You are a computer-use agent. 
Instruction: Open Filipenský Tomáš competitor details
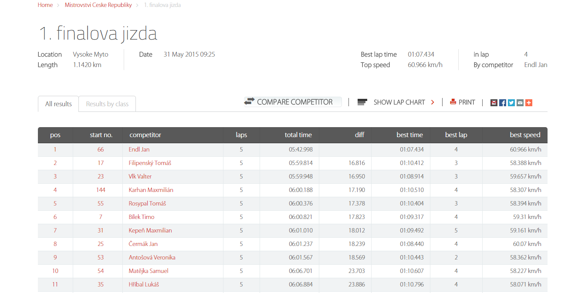tap(150, 163)
